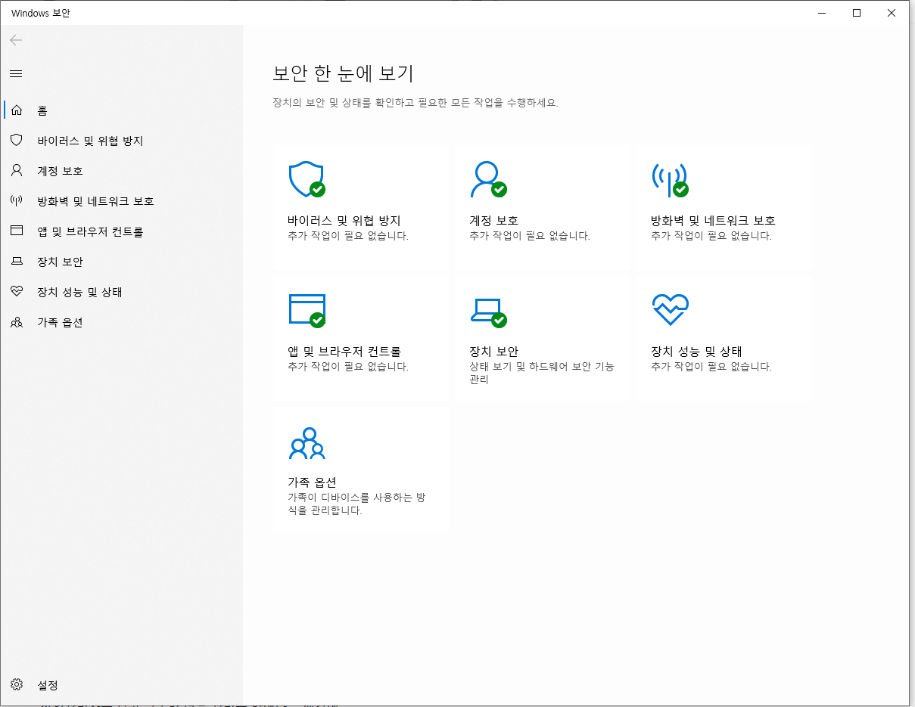Viewport: 915px width, 707px height.
Task: Click the 장치 성능 및 상태 tile title
Action: (x=696, y=352)
